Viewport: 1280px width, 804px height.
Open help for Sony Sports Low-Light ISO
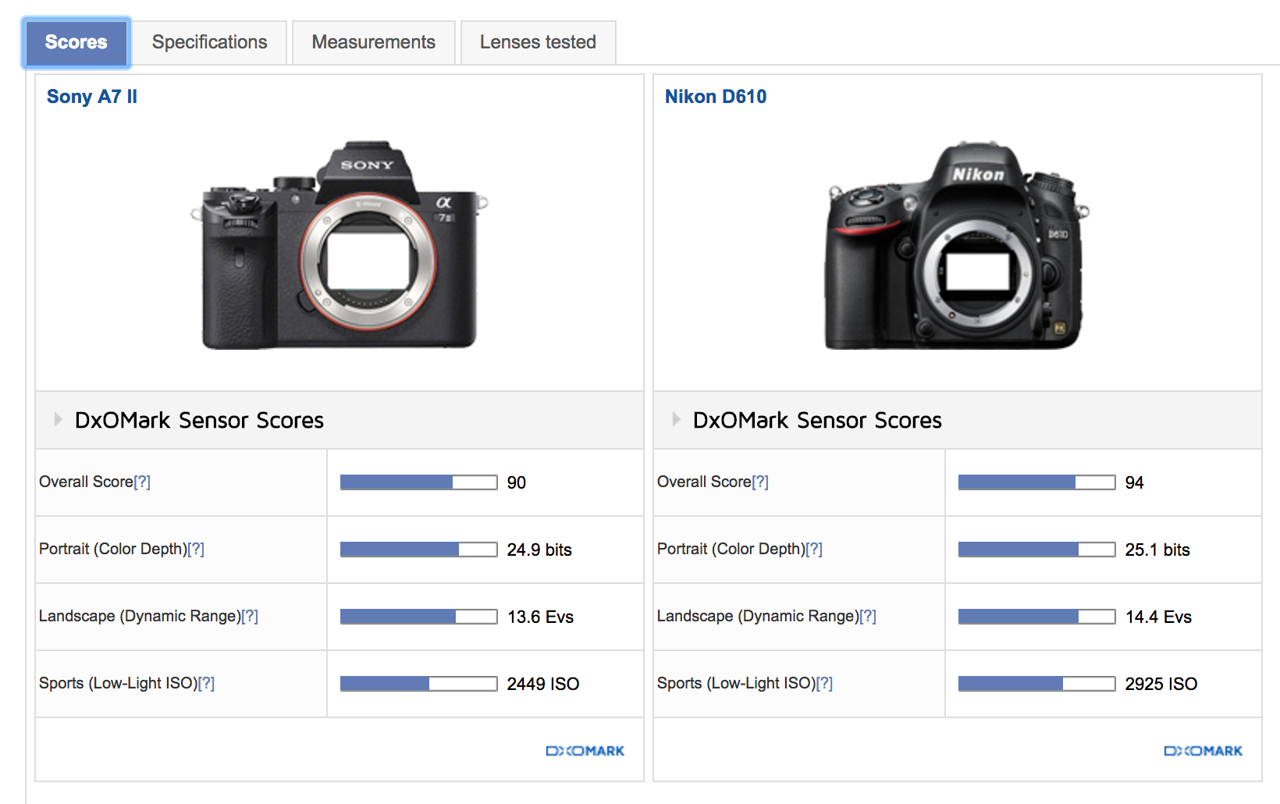[x=206, y=684]
